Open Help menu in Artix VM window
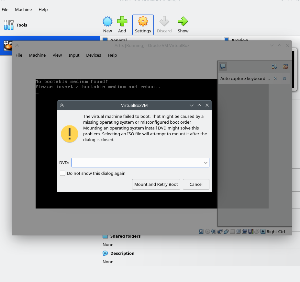The height and width of the screenshot is (282, 300). pos(112,55)
